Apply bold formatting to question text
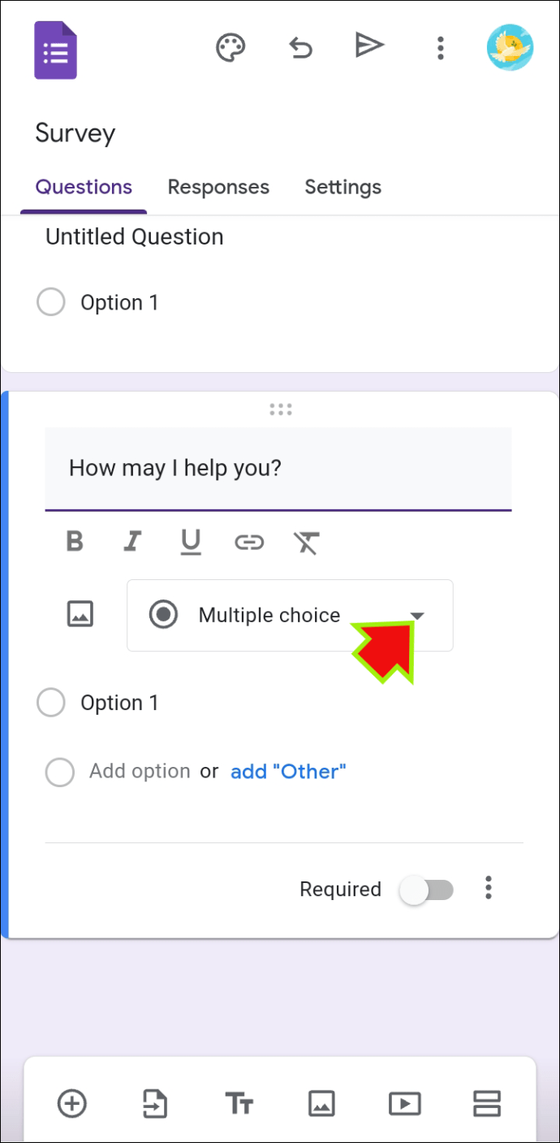Image resolution: width=560 pixels, height=1143 pixels. pos(74,542)
